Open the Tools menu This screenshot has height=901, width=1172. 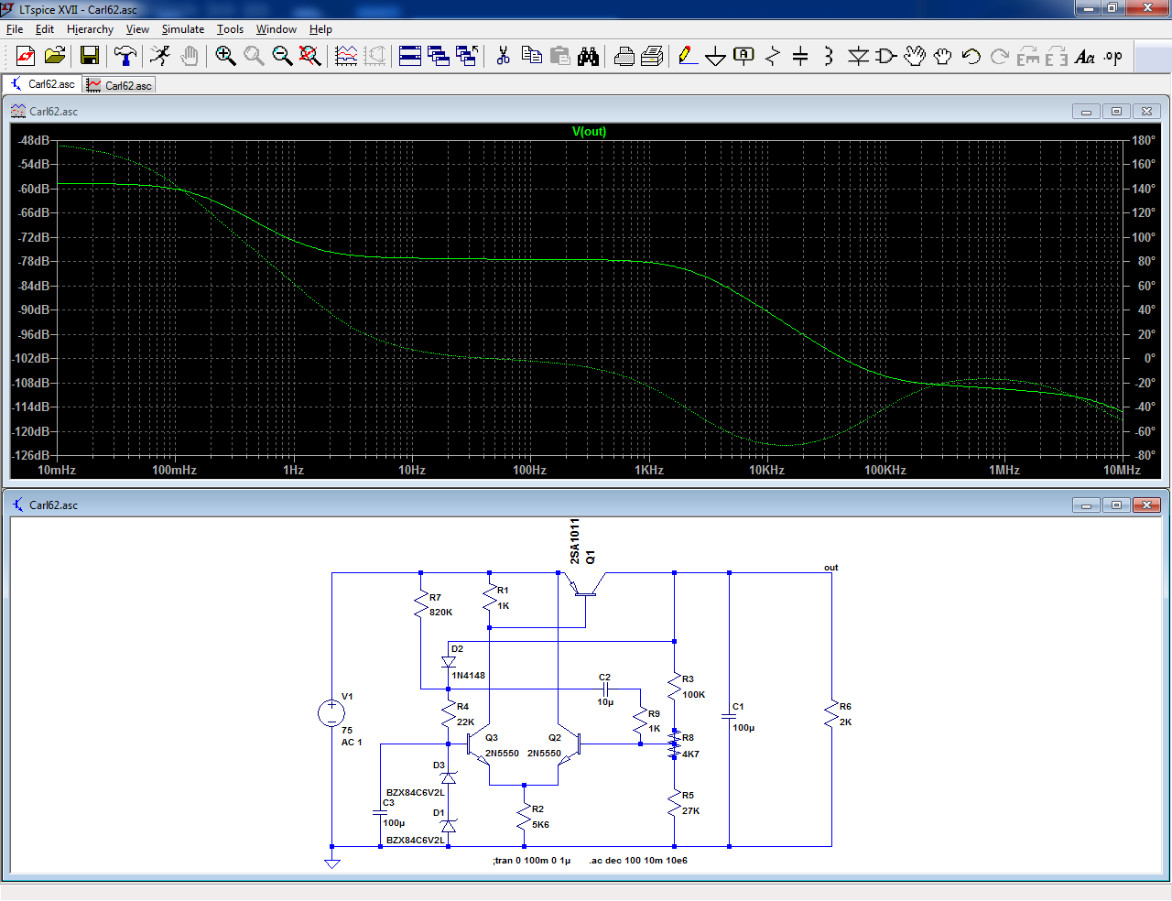point(230,29)
